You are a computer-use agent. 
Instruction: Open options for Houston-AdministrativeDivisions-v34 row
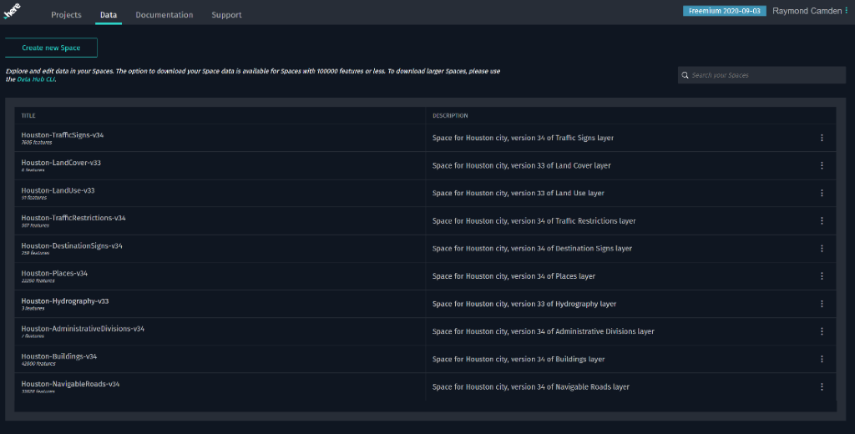tap(822, 331)
